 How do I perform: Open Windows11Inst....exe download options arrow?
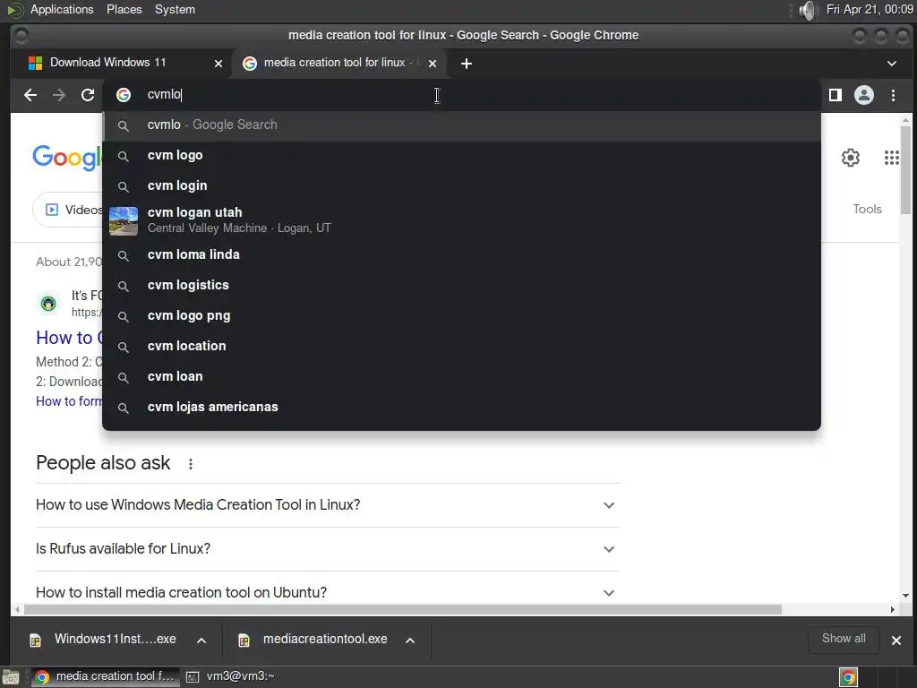click(201, 640)
